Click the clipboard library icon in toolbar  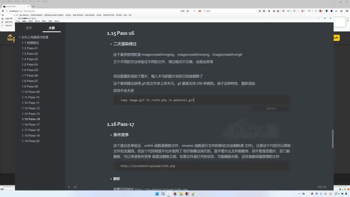point(264,11)
